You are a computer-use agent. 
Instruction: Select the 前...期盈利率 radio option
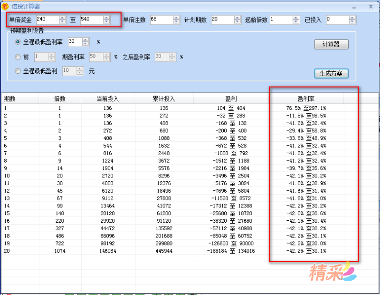click(x=18, y=57)
